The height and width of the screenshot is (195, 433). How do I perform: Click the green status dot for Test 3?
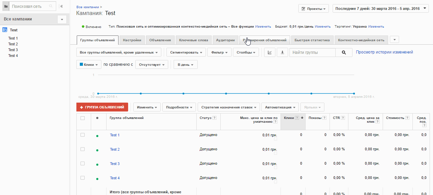[97, 165]
